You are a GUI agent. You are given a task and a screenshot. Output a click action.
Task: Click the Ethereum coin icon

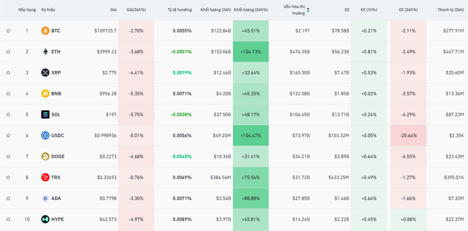click(x=45, y=52)
